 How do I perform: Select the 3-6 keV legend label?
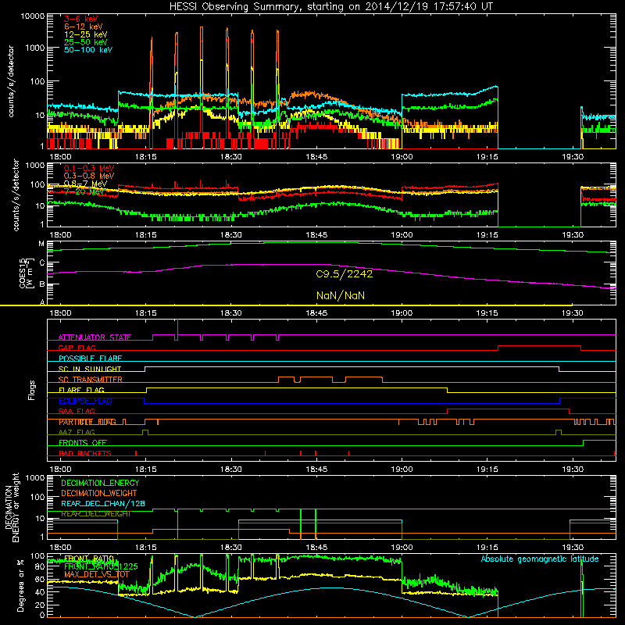pyautogui.click(x=80, y=19)
